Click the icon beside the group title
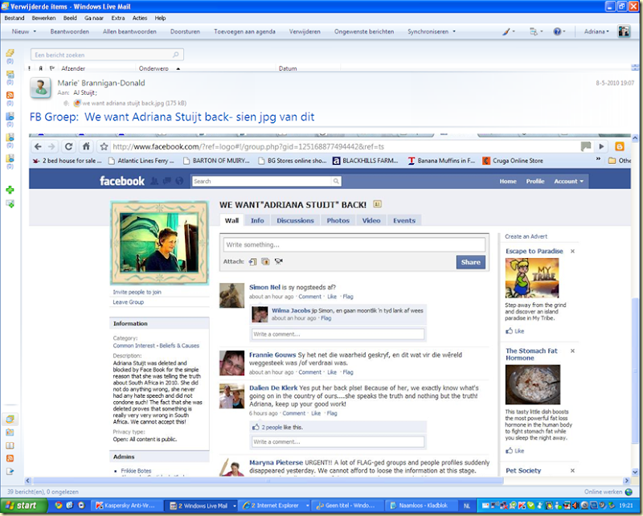The width and height of the screenshot is (643, 516). [377, 204]
